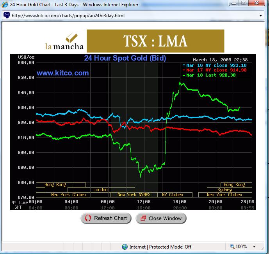The image size is (269, 254).
Task: Click the red arrows icon on Refresh Chart
Action: (x=88, y=218)
